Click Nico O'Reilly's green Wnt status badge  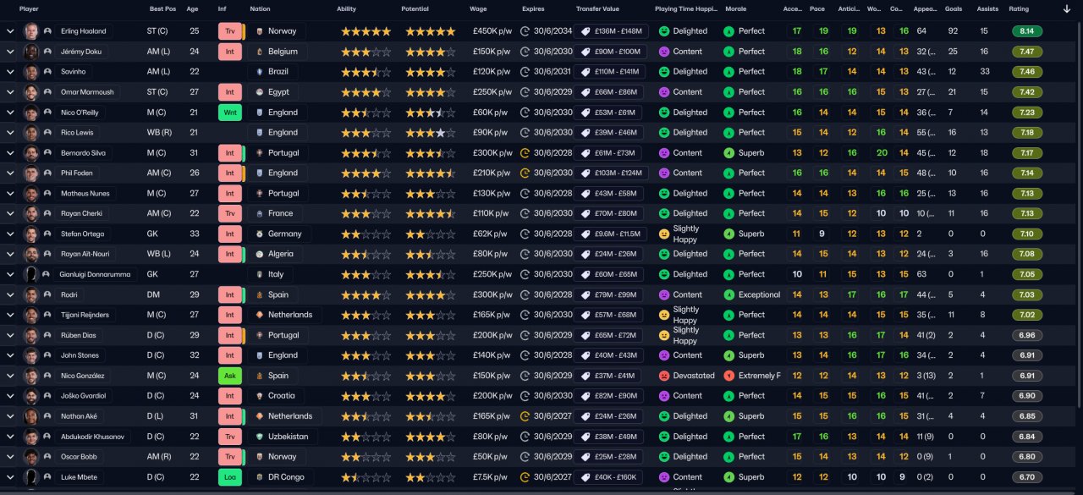(x=228, y=112)
